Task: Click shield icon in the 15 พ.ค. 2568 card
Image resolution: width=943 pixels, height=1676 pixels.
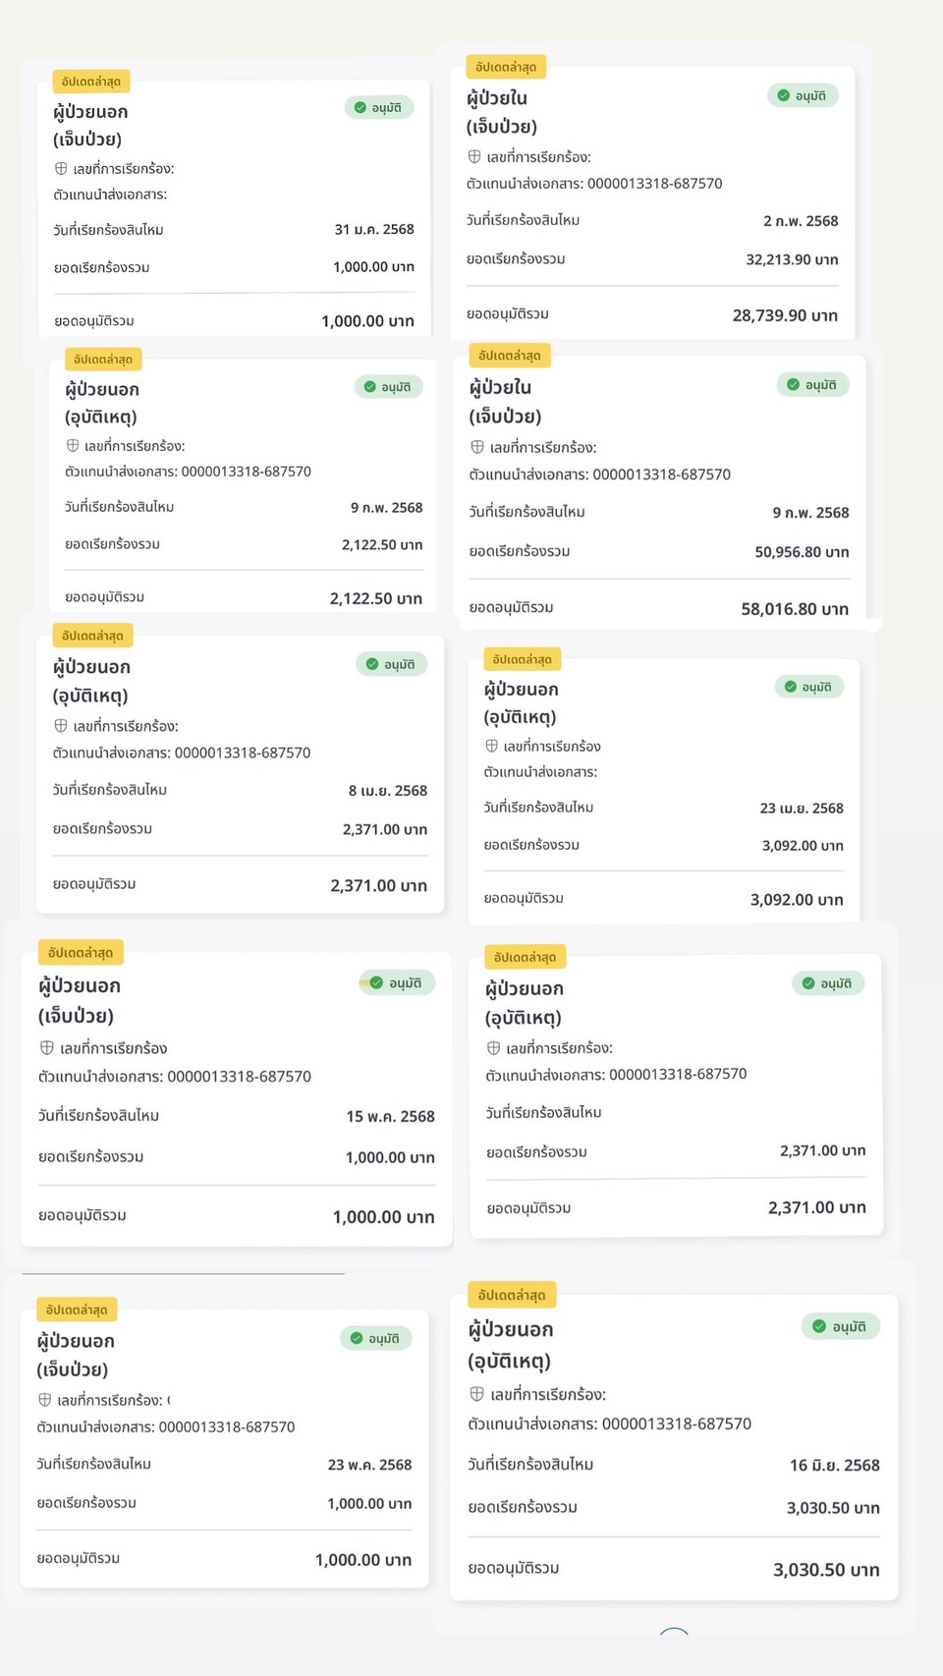Action: [x=47, y=1048]
